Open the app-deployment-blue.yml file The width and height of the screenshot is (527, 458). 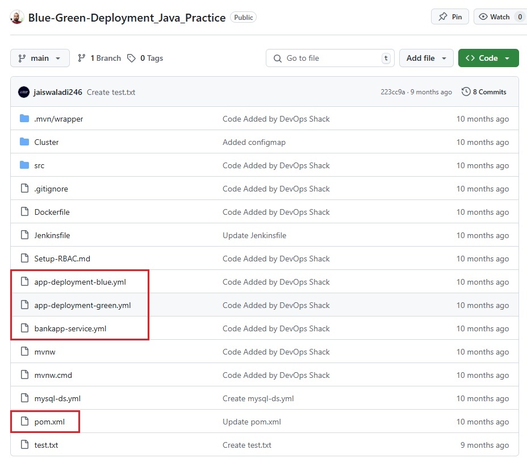[80, 282]
